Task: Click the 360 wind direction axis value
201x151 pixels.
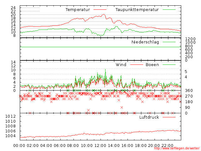Action: [189, 91]
